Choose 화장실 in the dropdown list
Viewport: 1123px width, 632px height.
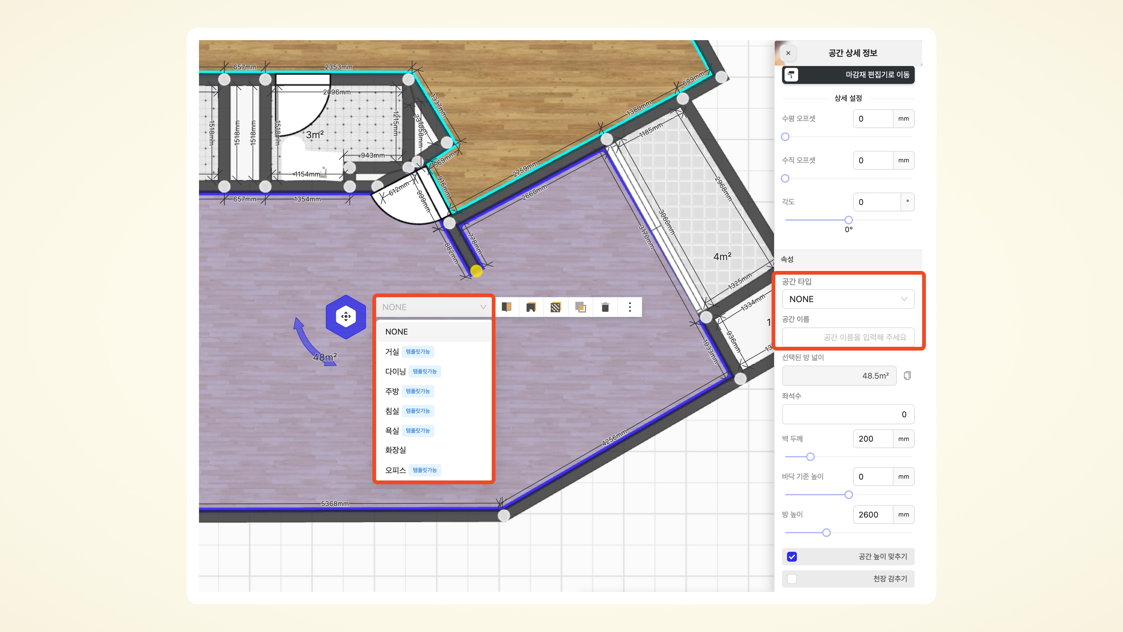pos(396,450)
